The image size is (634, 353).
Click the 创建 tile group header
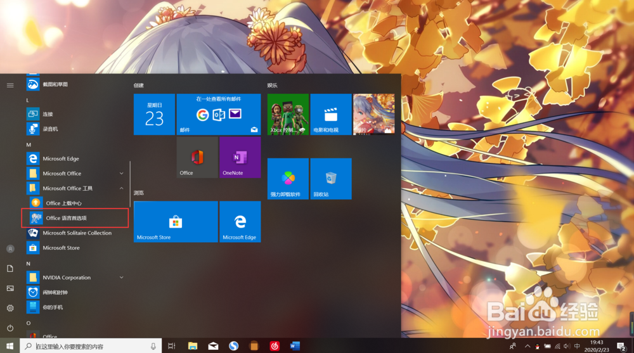[x=139, y=86]
